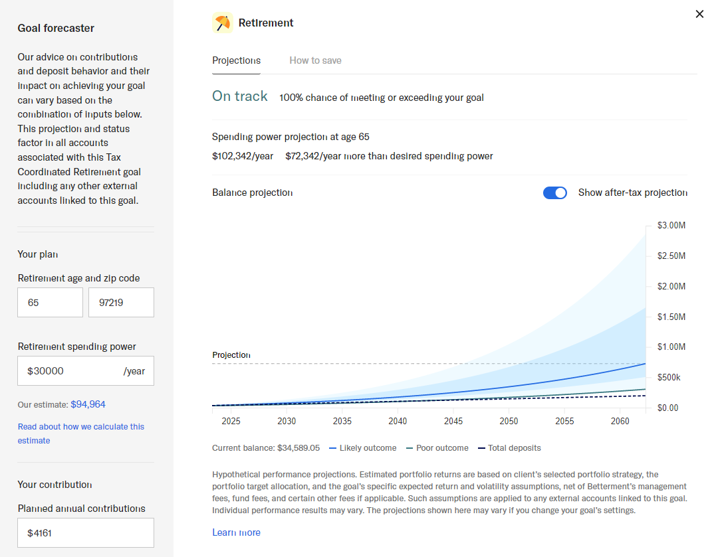Click the On track status heading
This screenshot has height=557, width=716.
239,96
